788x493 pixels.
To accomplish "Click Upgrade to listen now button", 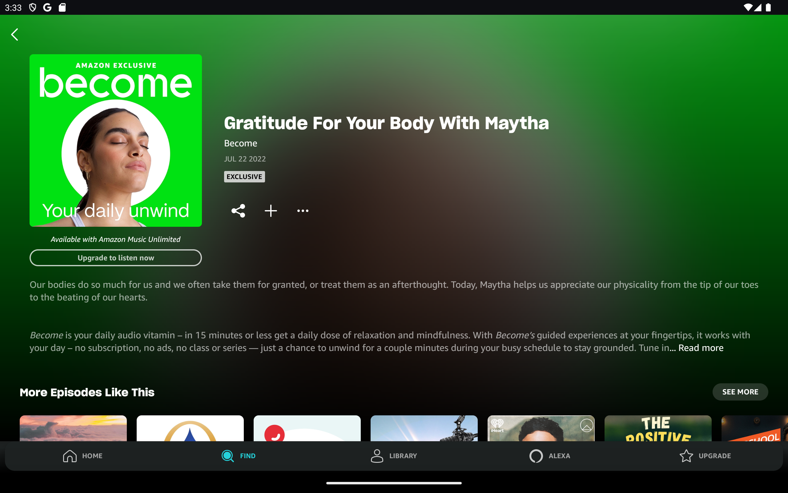I will (x=116, y=258).
